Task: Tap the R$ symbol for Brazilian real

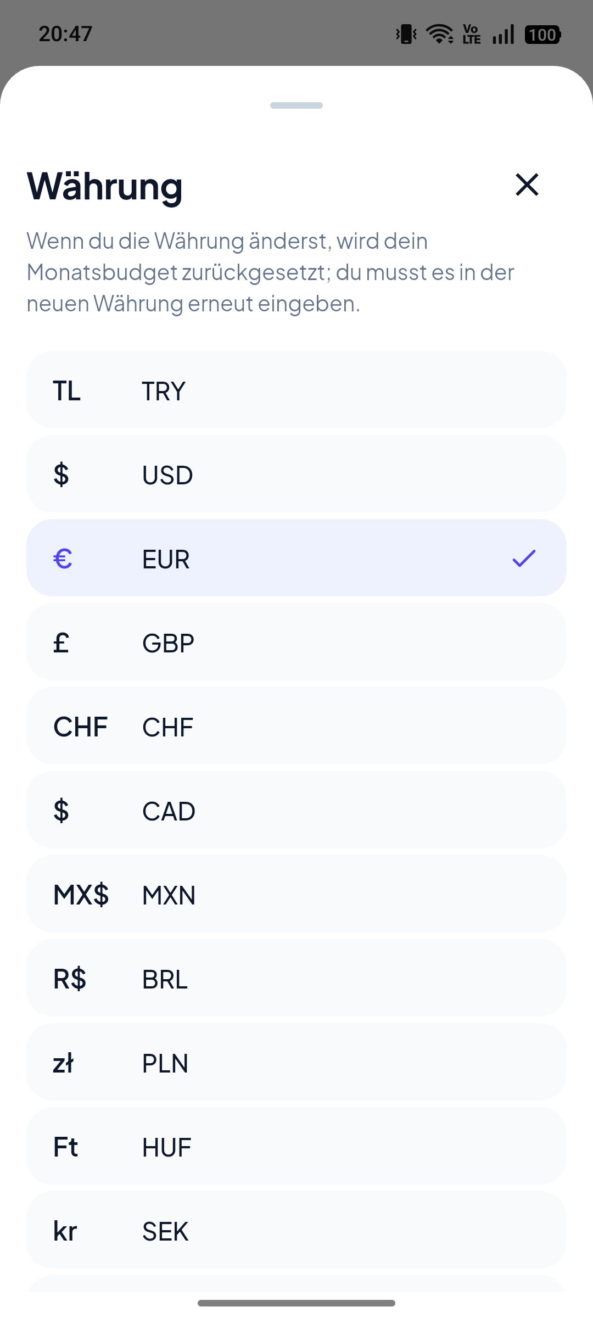Action: [x=70, y=979]
